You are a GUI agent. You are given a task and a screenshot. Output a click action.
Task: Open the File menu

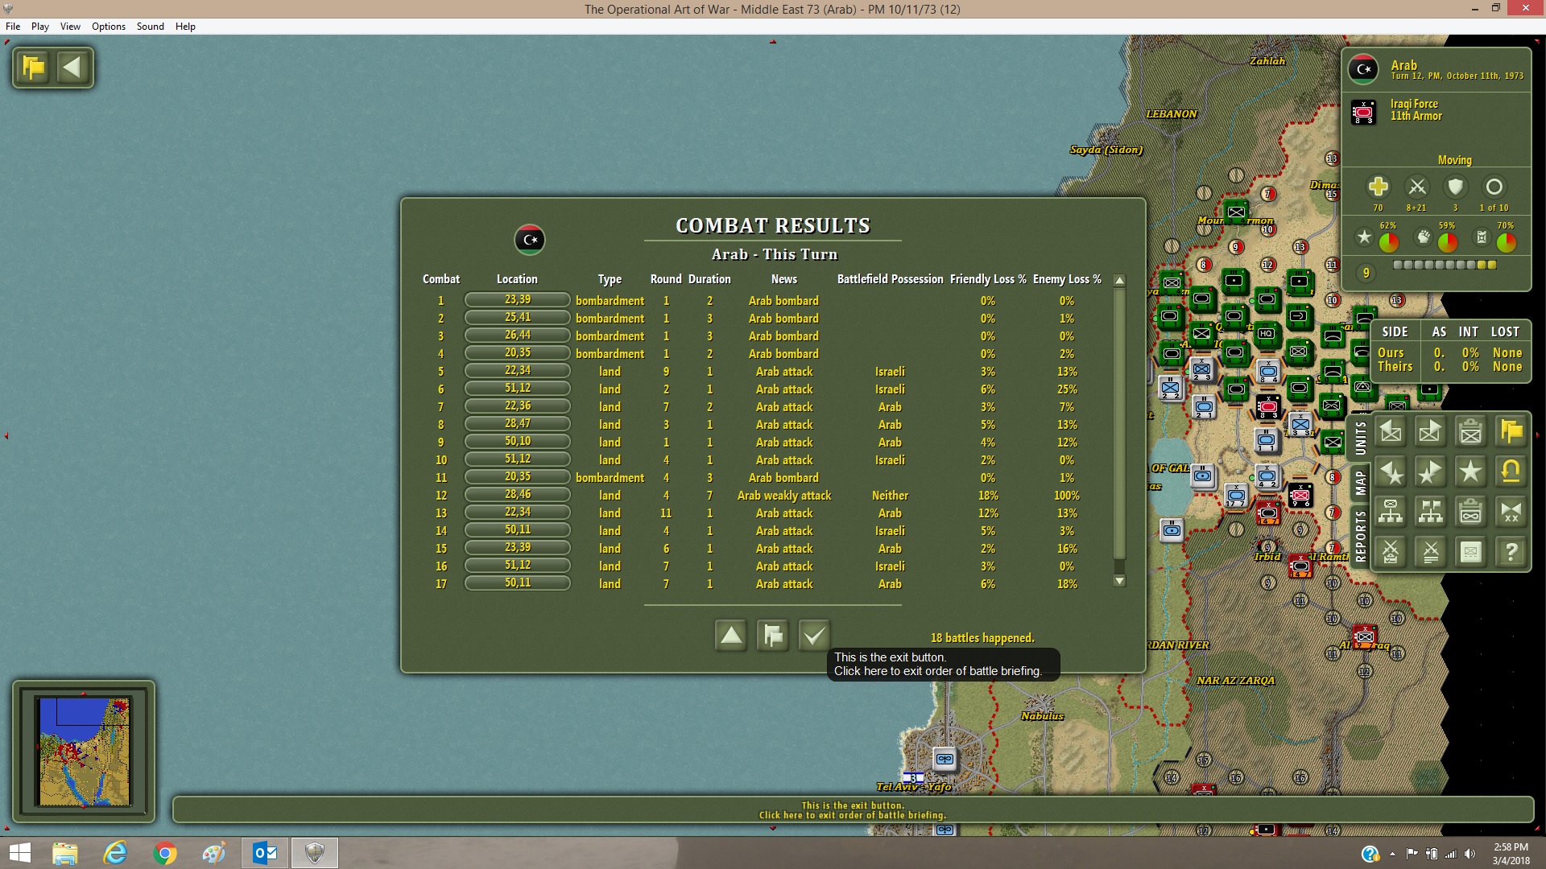[13, 27]
